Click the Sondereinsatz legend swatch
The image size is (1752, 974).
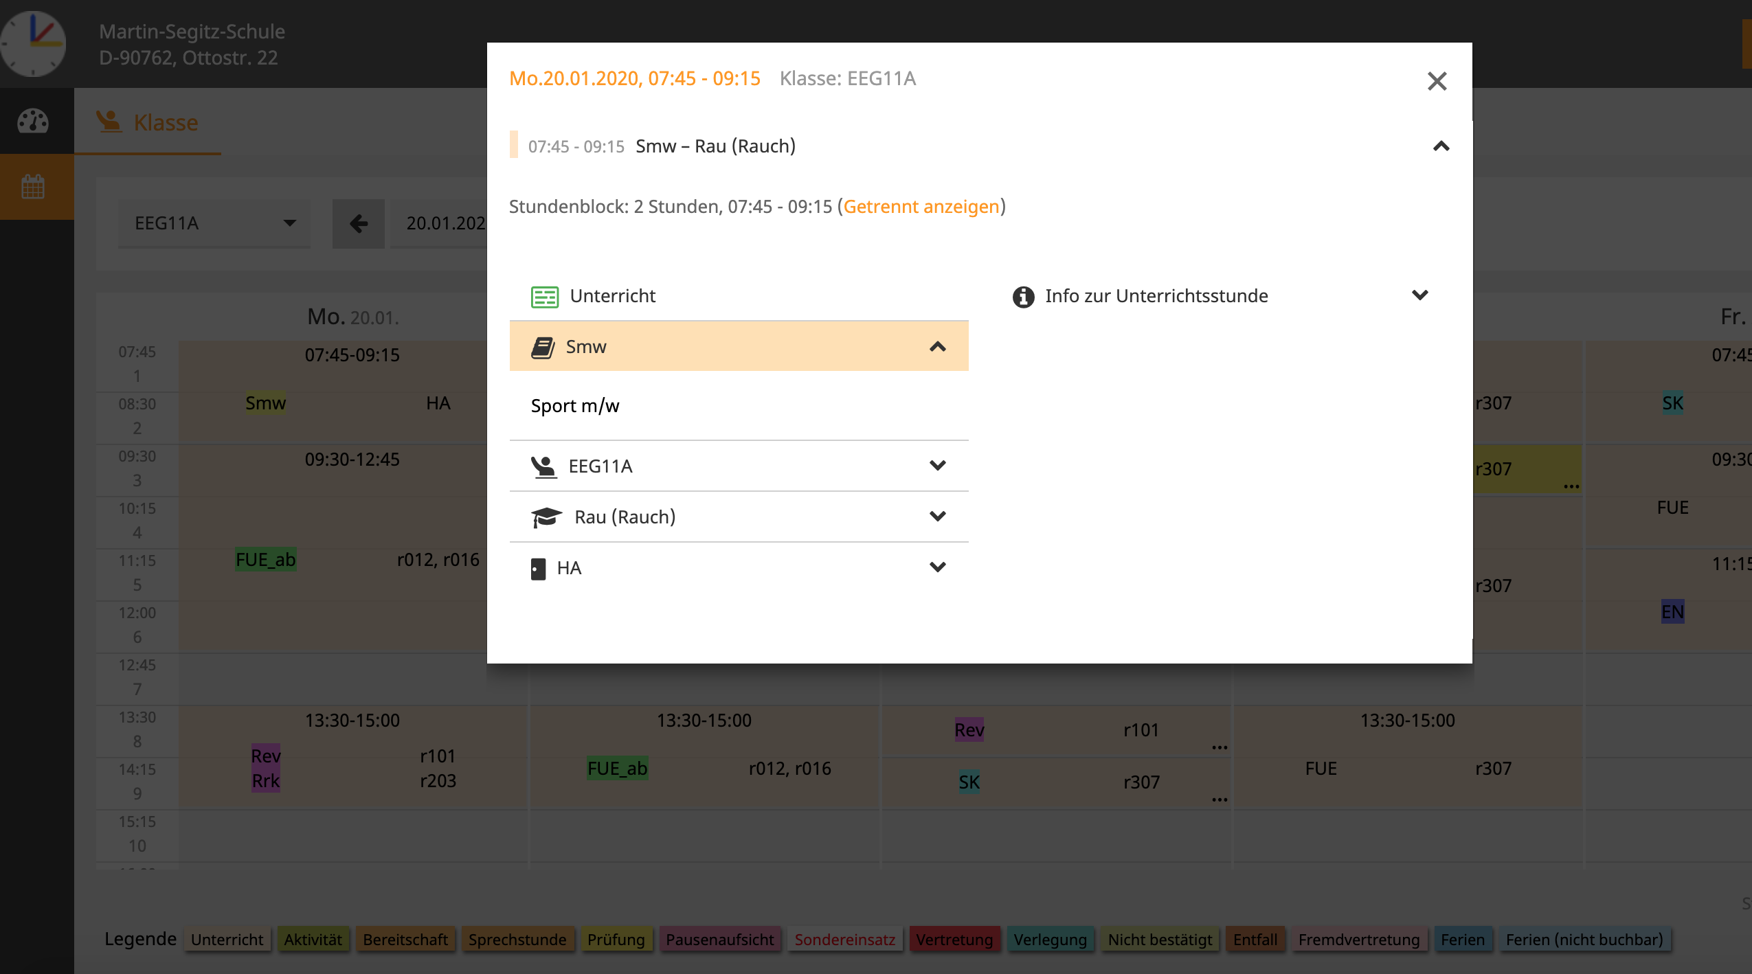point(844,939)
